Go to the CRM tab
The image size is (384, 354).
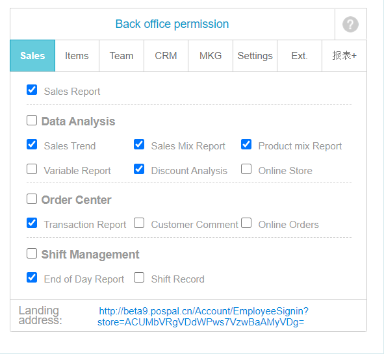tap(166, 56)
